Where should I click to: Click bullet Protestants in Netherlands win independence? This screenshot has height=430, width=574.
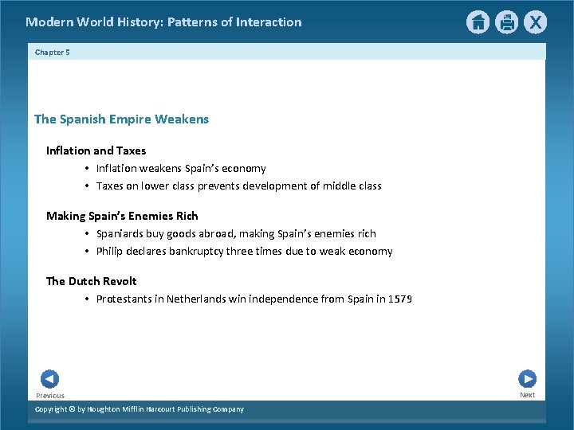(254, 299)
